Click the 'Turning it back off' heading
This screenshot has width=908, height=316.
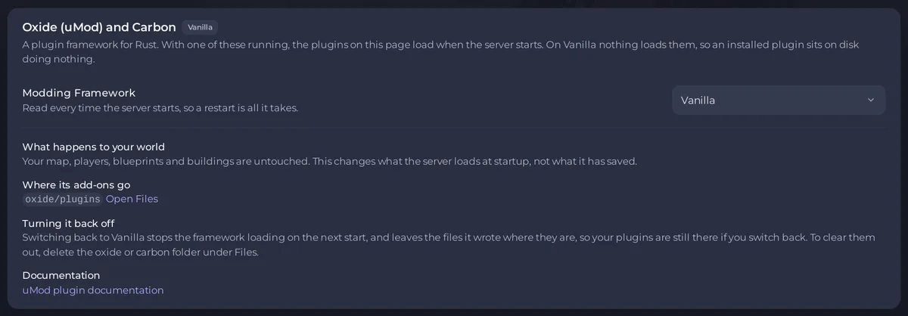[x=68, y=223]
